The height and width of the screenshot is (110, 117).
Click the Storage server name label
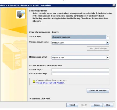click(39, 42)
